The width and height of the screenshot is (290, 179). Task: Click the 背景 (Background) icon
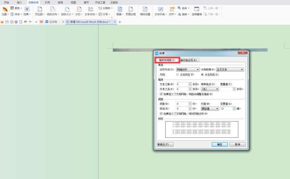(x=120, y=9)
